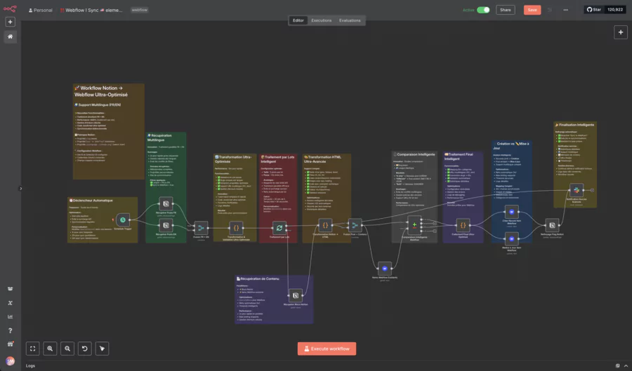Open the What's New gift icon
This screenshot has height=371, width=632.
10,344
